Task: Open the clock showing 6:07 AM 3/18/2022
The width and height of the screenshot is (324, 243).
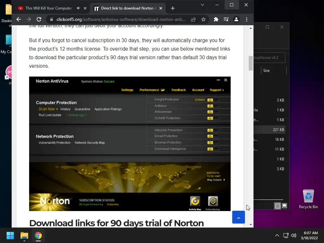Action: tap(309, 235)
